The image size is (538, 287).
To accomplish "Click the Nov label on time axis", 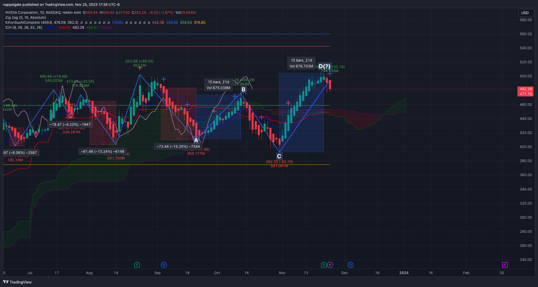I will click(x=282, y=273).
